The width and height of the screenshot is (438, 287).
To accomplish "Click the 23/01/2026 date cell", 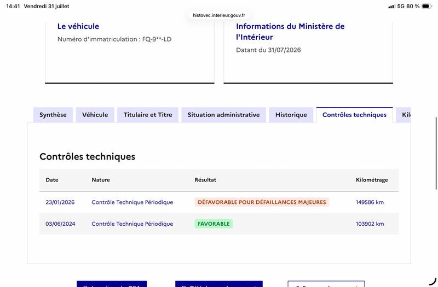I will 60,202.
